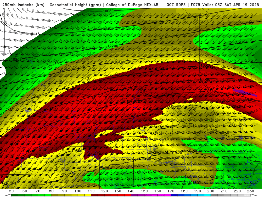Click the dark blue swatch right of 170
Image resolution: width=262 pixels, height=197 pixels.
[174, 195]
